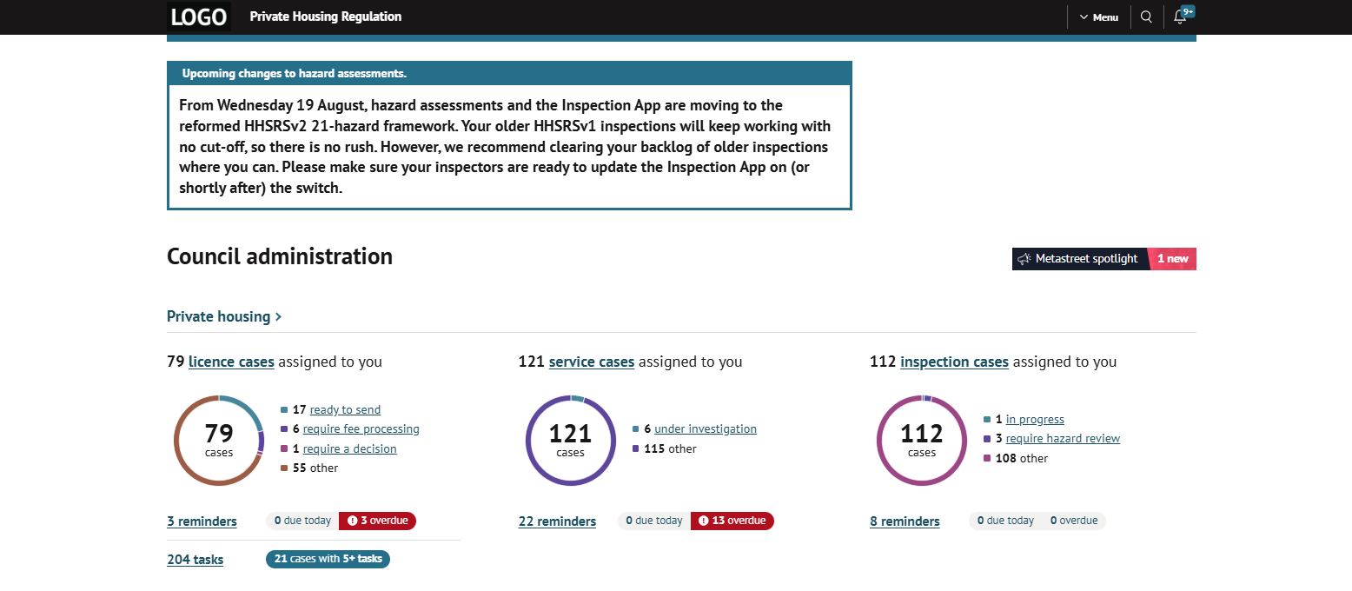Click the 3 overdue red badge

pyautogui.click(x=377, y=521)
